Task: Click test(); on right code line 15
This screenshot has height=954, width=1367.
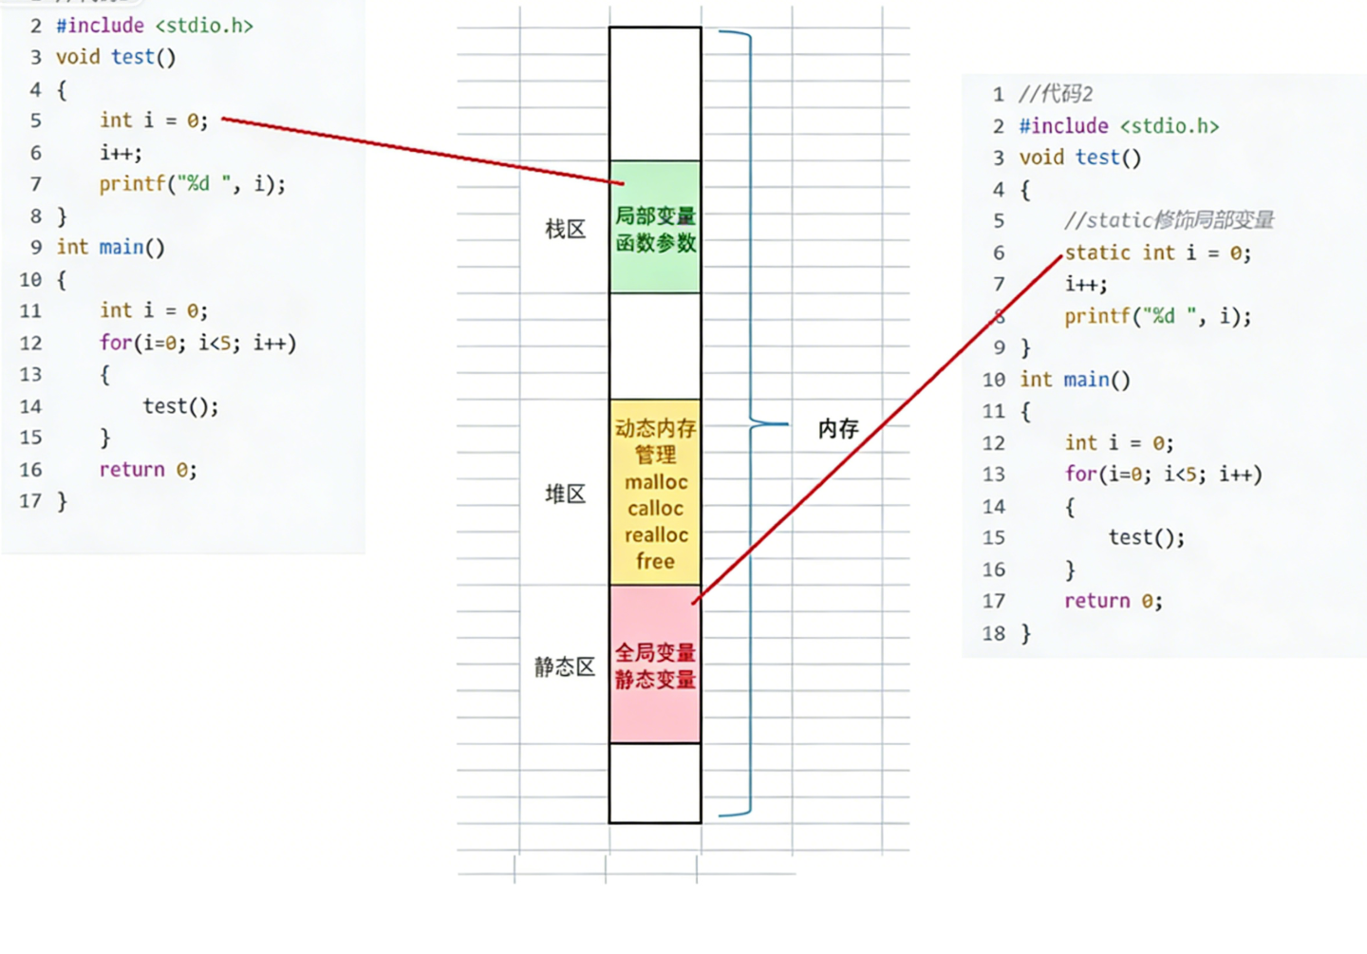Action: pos(1147,537)
